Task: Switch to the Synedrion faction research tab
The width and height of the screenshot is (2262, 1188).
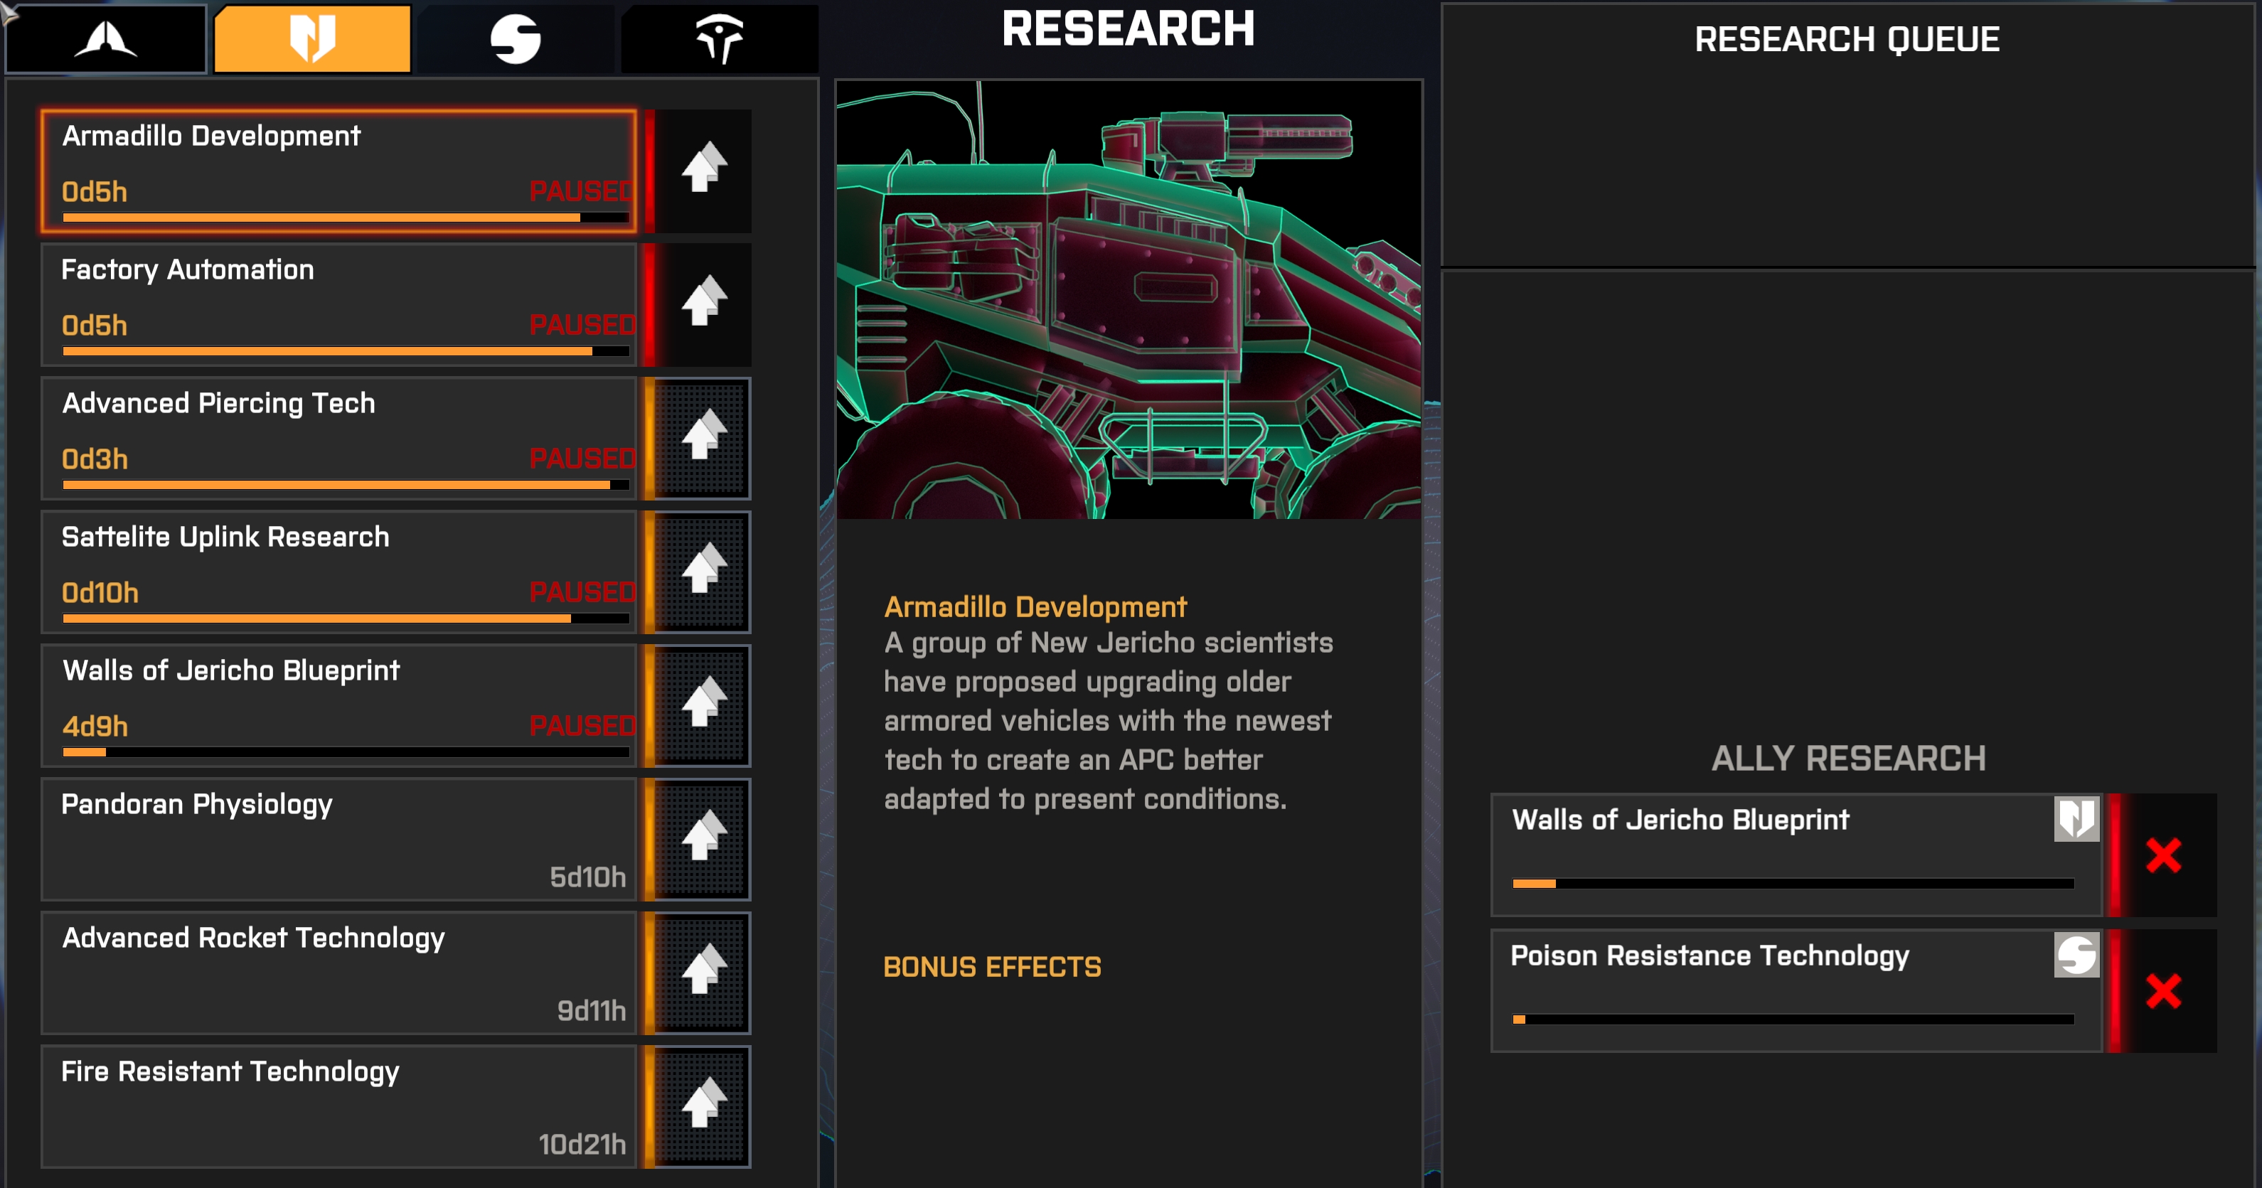Action: point(516,38)
